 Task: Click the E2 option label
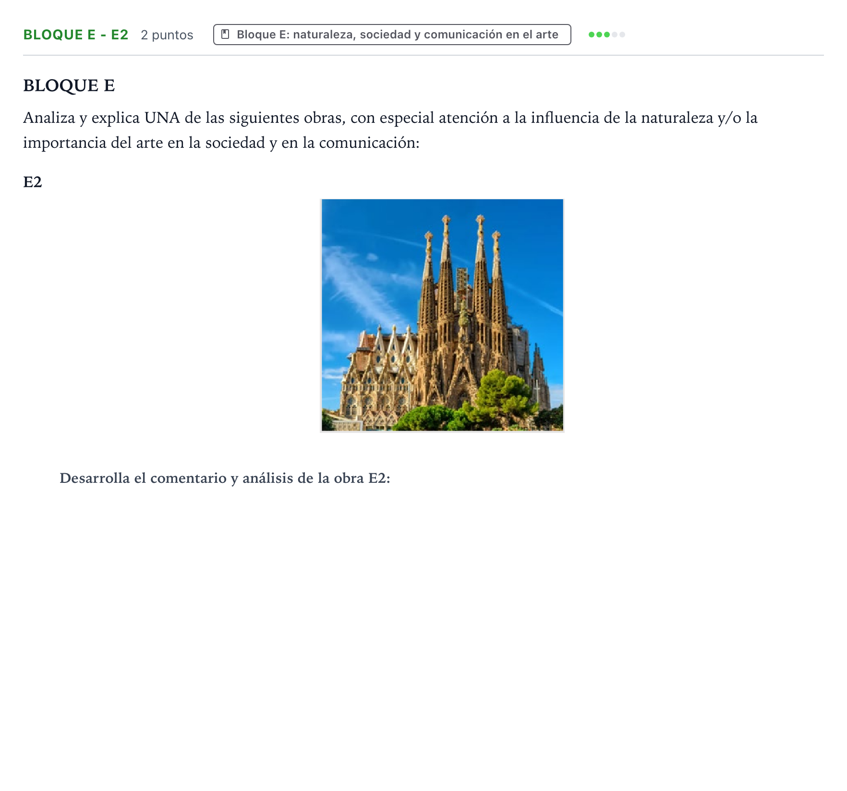pyautogui.click(x=33, y=182)
